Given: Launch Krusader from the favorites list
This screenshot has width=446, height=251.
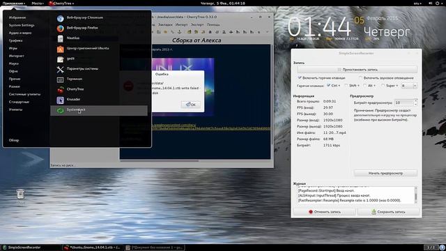Looking at the screenshot, I should [99, 100].
